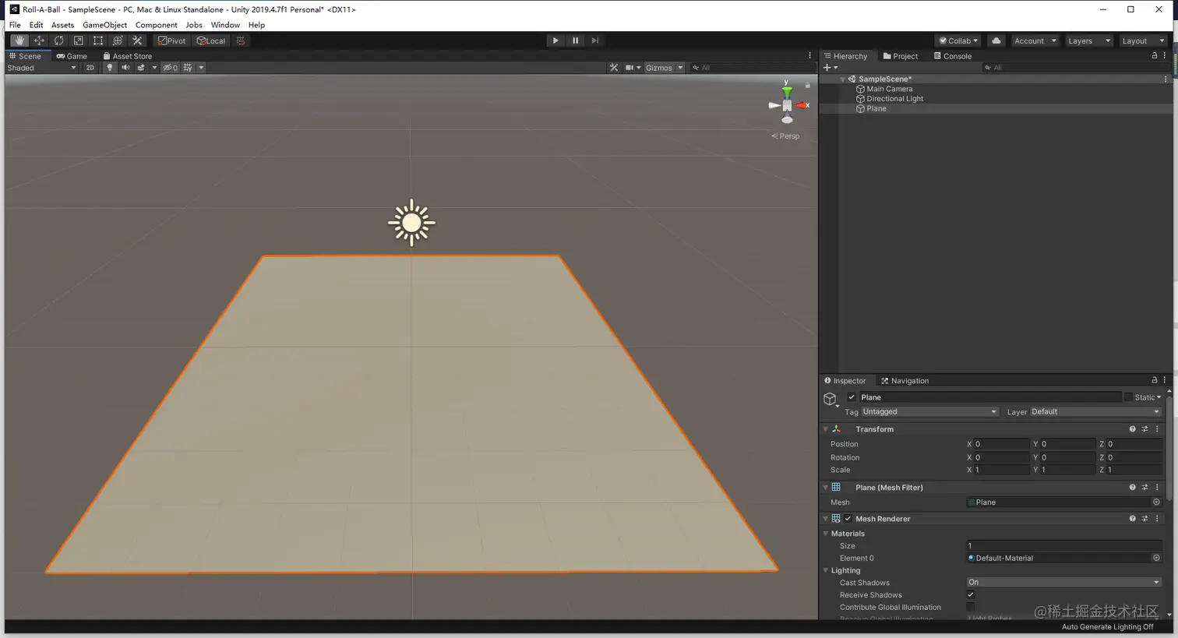Open the Shaded draw mode dropdown
This screenshot has width=1178, height=638.
click(41, 68)
